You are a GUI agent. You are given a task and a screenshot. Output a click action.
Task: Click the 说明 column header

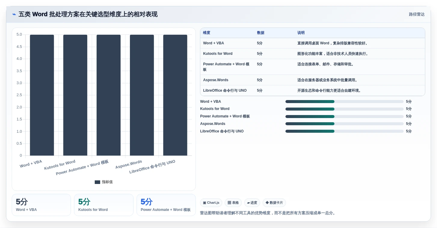[x=301, y=33]
